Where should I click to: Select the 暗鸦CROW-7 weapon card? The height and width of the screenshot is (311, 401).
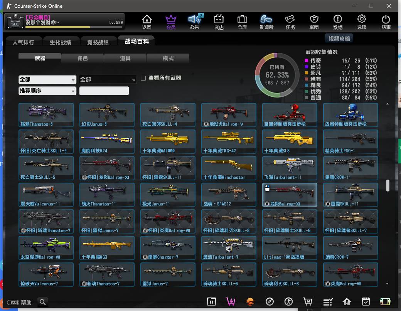point(350,248)
